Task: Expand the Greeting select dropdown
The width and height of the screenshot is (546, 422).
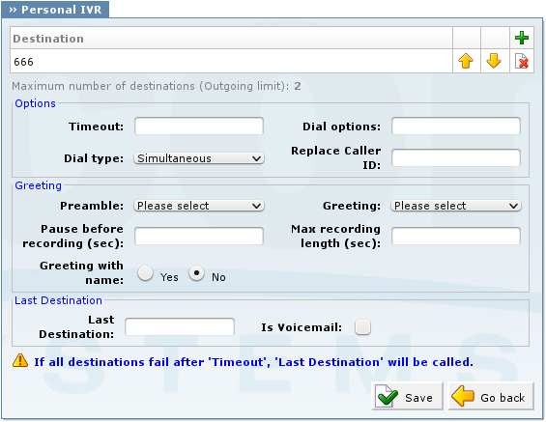Action: (x=456, y=206)
